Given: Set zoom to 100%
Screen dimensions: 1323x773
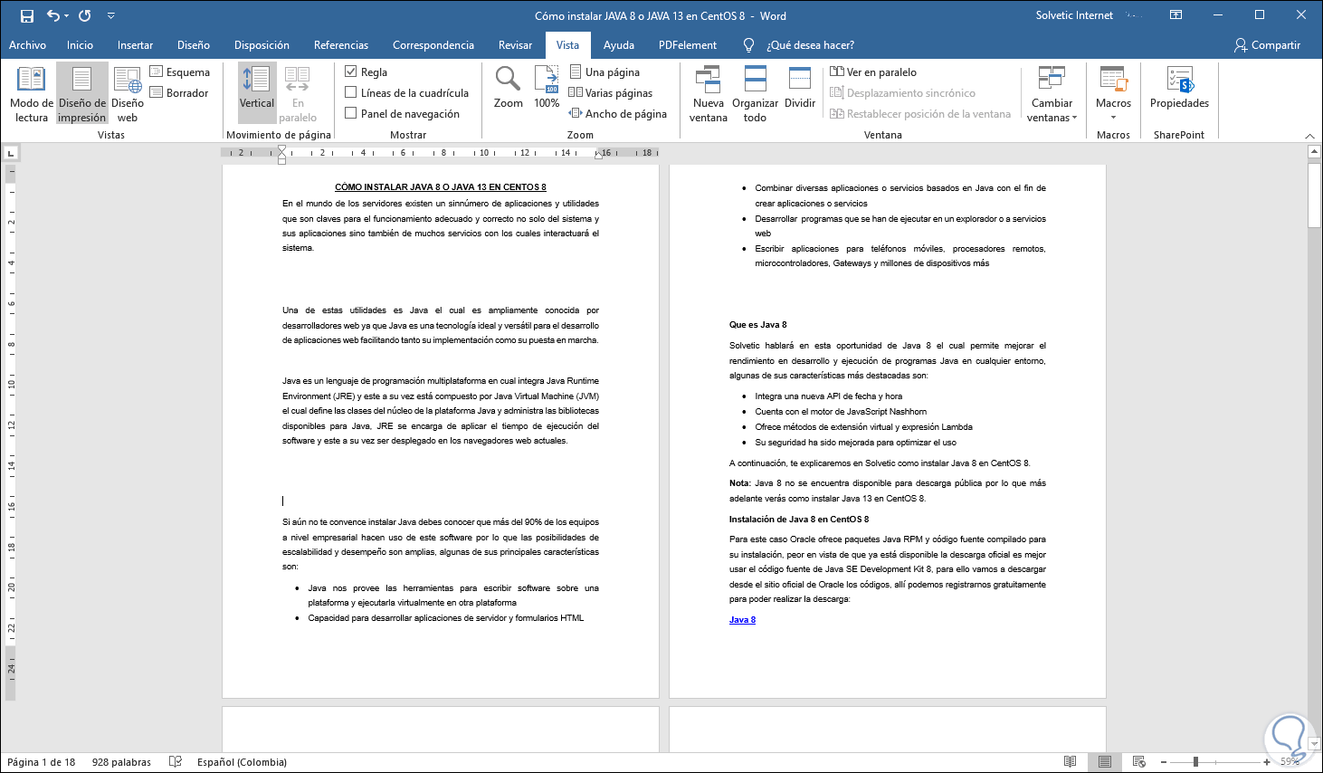Looking at the screenshot, I should point(547,88).
